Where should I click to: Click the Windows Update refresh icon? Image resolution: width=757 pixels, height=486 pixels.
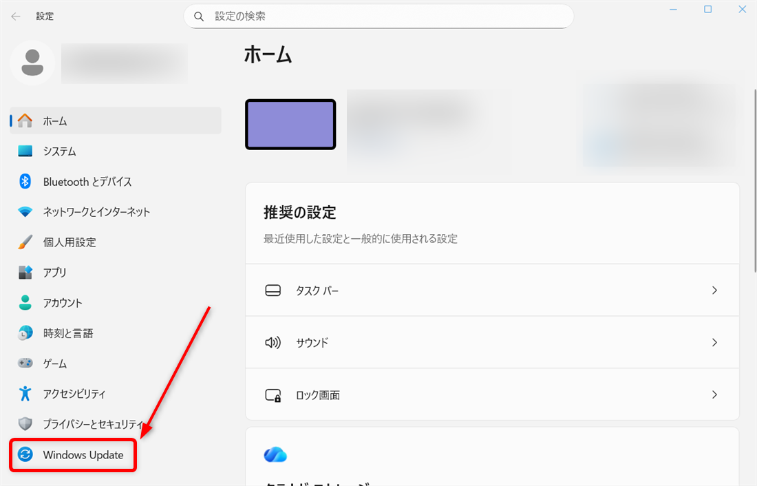[x=25, y=454]
